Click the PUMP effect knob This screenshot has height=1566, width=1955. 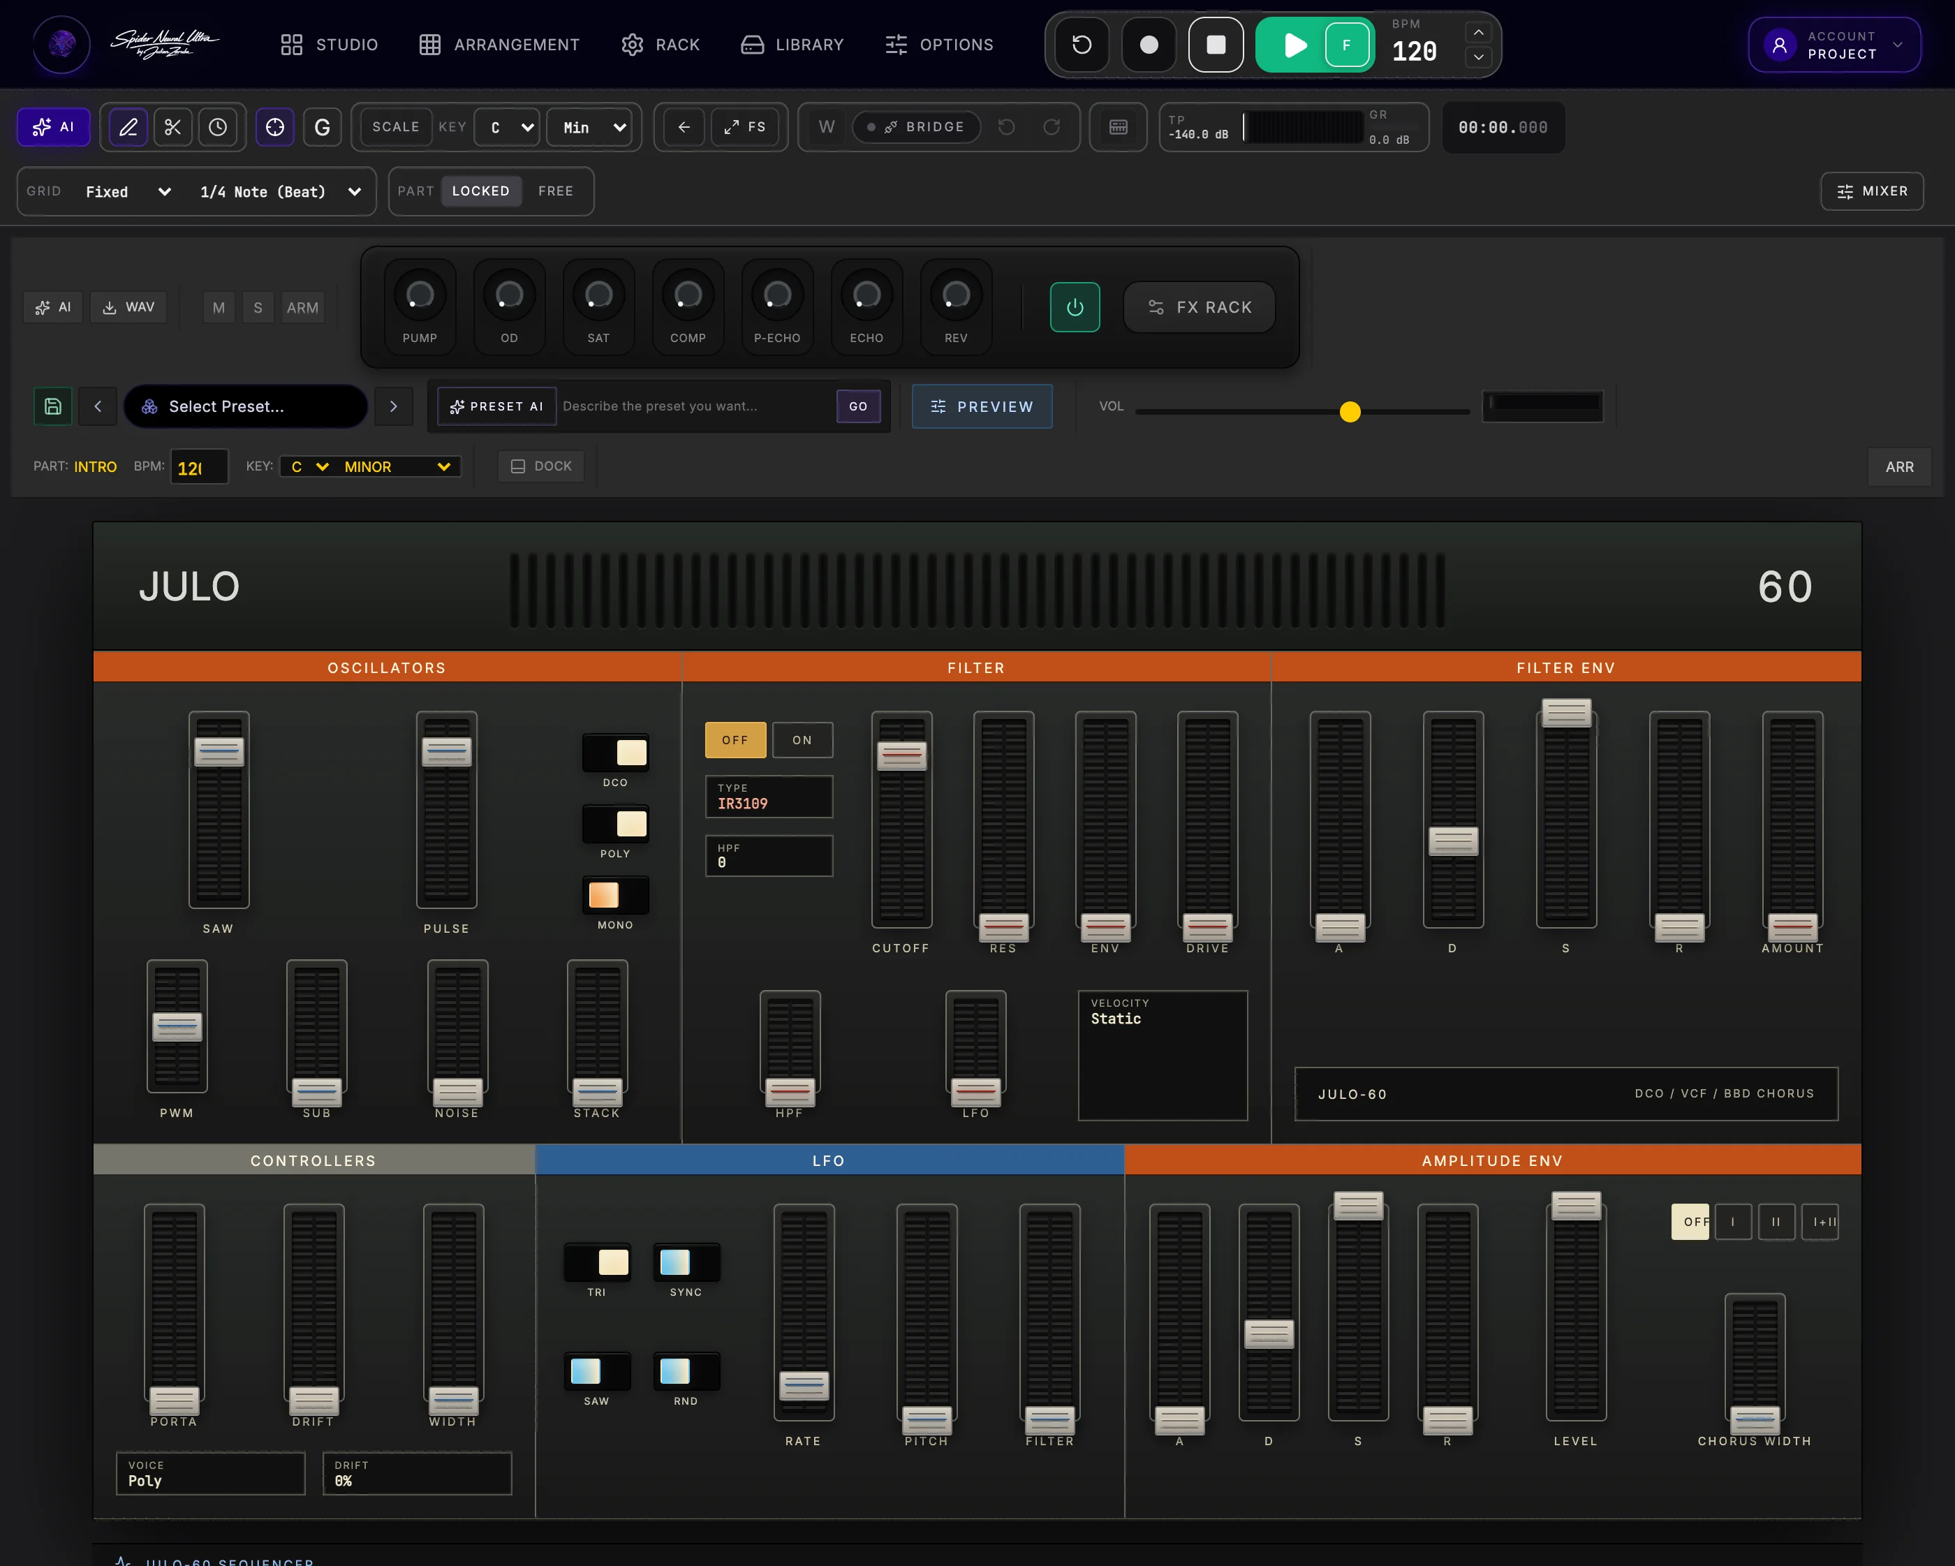click(x=420, y=295)
